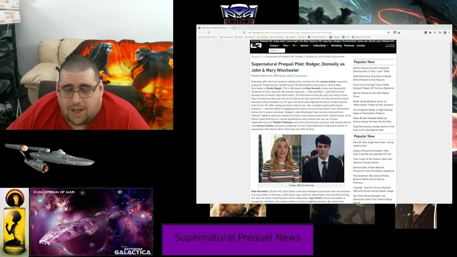Screen dimensions: 457x257
Task: Open the Downloads and Tor bookmark folder
Action: tap(208, 37)
